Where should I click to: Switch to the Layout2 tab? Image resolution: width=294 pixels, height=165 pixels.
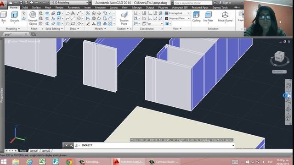[46, 151]
